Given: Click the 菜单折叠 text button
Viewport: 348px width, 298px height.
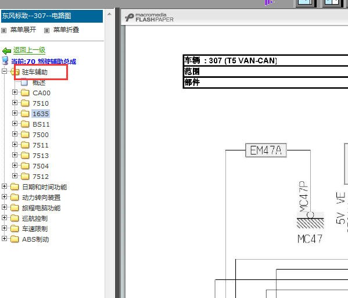Looking at the screenshot, I should tap(66, 30).
